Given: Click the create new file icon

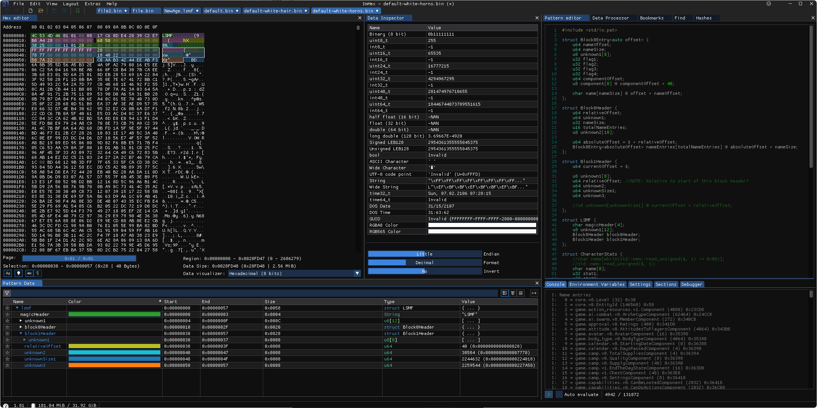Looking at the screenshot, I should click(31, 11).
